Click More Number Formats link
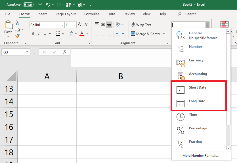 [x=201, y=156]
